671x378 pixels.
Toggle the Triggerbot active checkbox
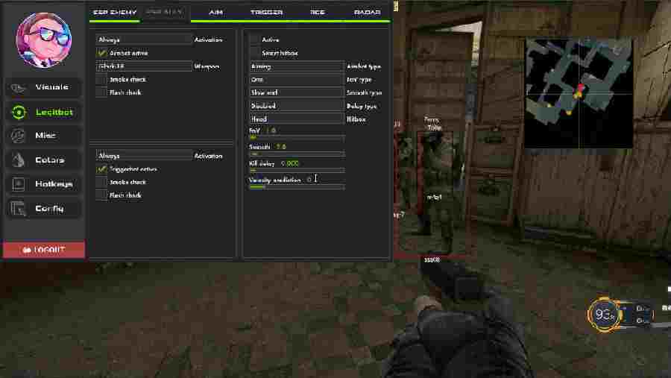(101, 169)
